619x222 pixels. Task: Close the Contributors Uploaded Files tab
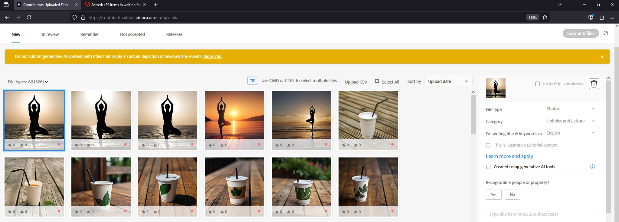76,5
